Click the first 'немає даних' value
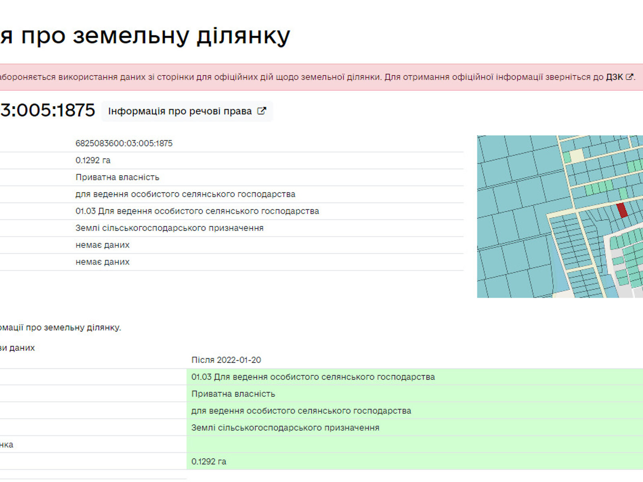 click(102, 245)
